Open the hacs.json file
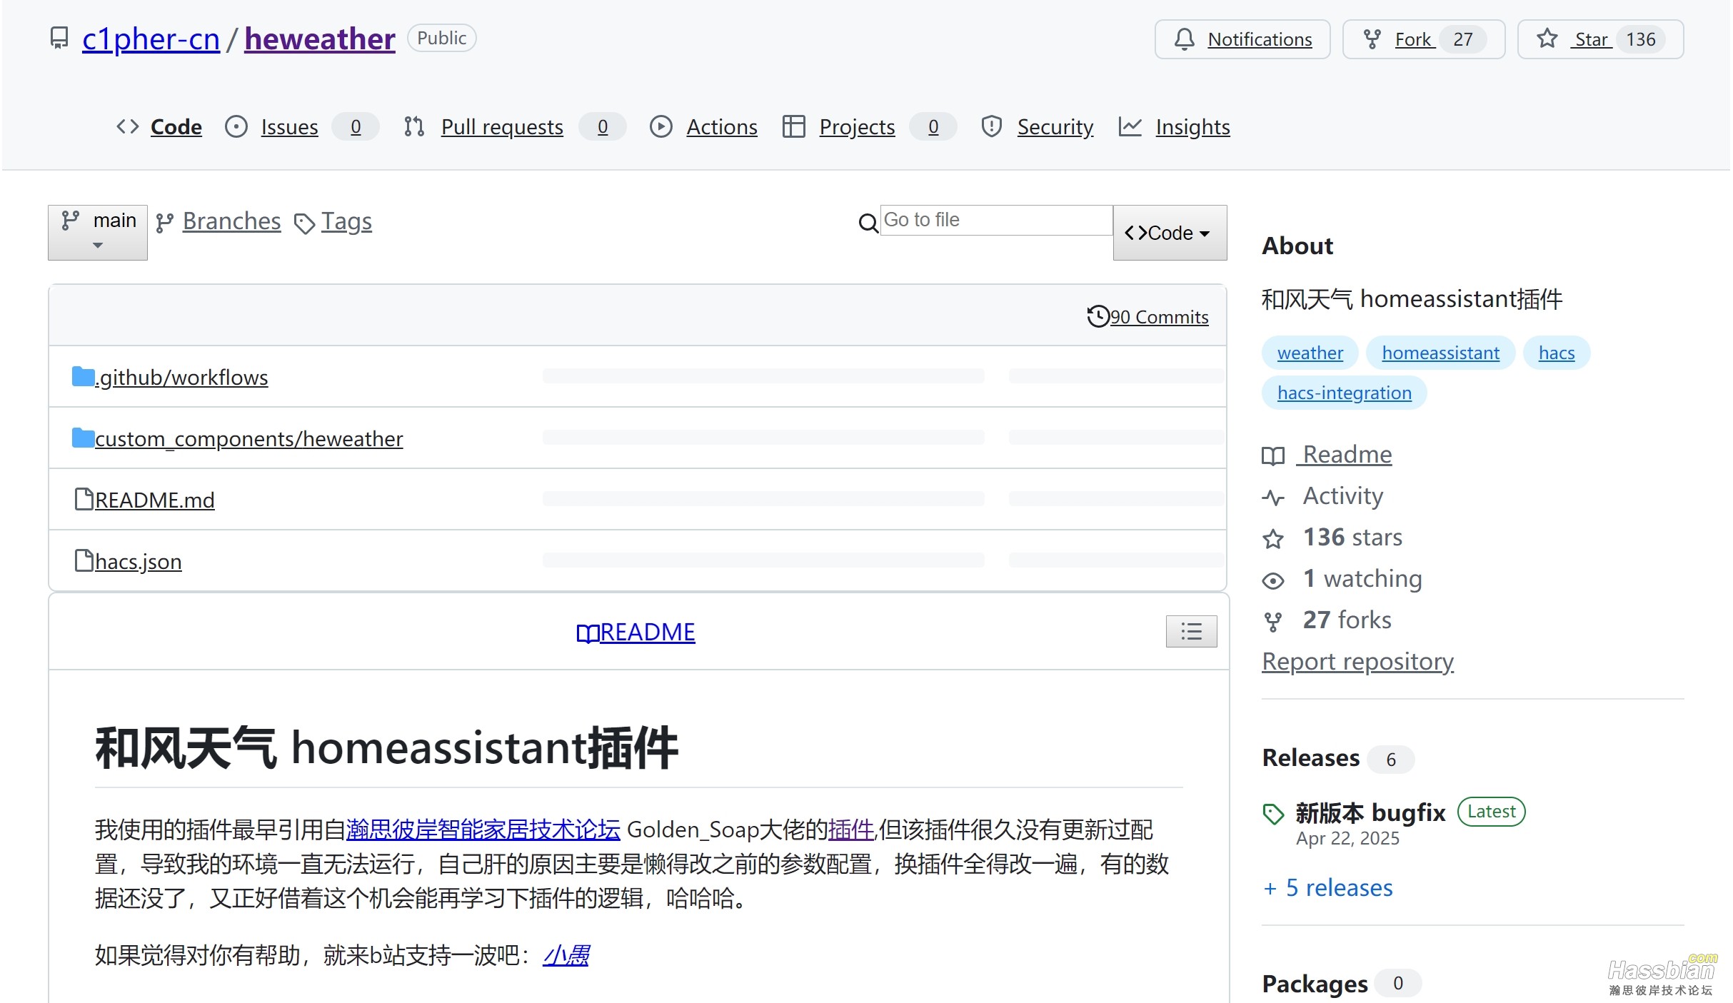 138,561
